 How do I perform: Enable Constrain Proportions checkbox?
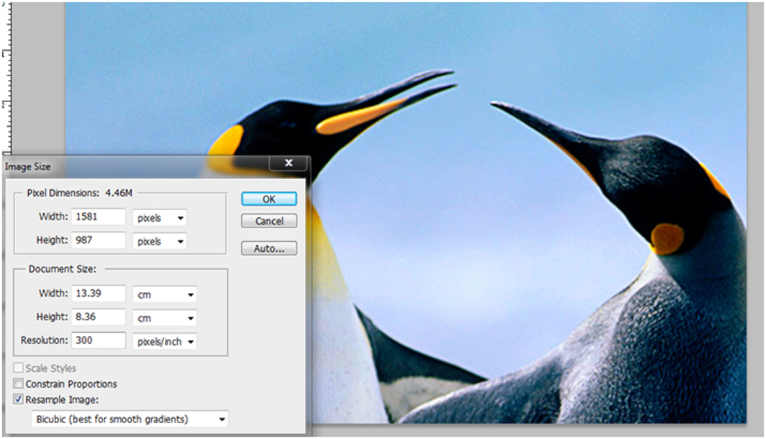click(19, 384)
